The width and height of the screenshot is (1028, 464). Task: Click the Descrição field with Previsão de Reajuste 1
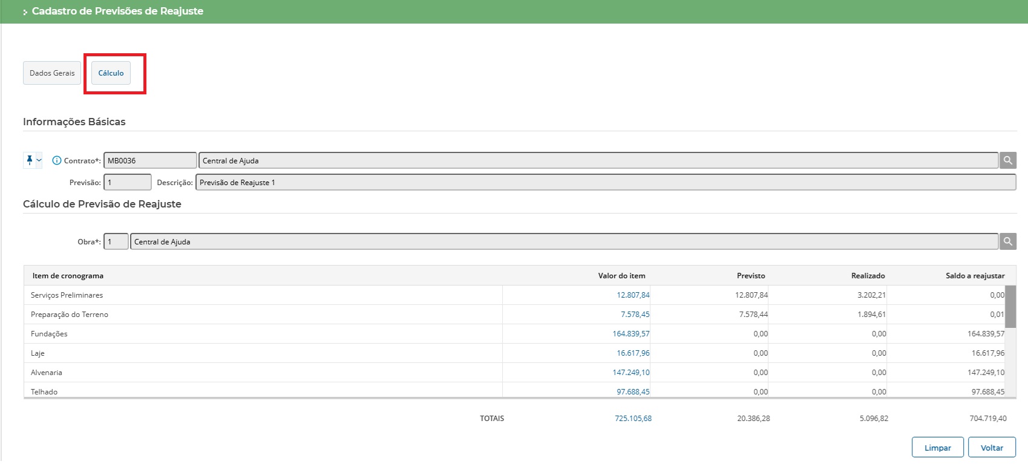pos(605,183)
